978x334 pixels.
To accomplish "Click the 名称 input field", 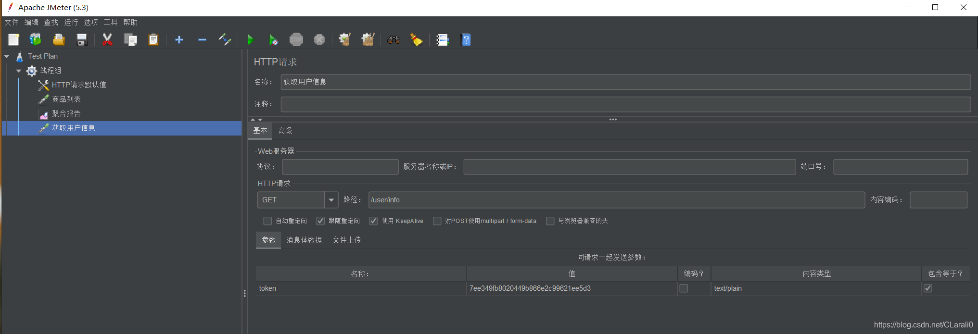I will [x=626, y=82].
